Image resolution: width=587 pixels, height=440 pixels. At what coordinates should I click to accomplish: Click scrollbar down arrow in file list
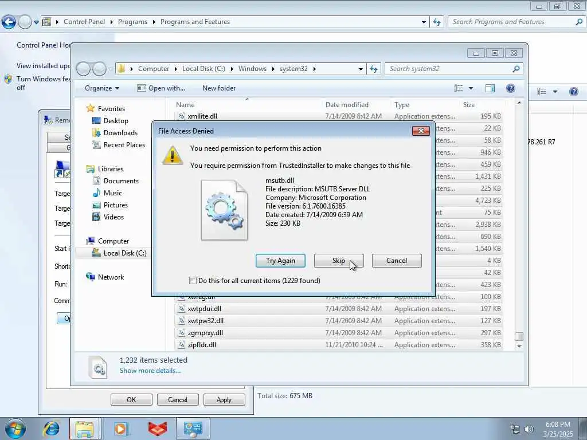(519, 347)
